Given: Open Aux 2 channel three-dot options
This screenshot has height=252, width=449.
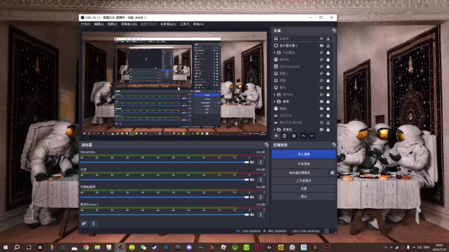Looking at the screenshot, I should point(260,214).
